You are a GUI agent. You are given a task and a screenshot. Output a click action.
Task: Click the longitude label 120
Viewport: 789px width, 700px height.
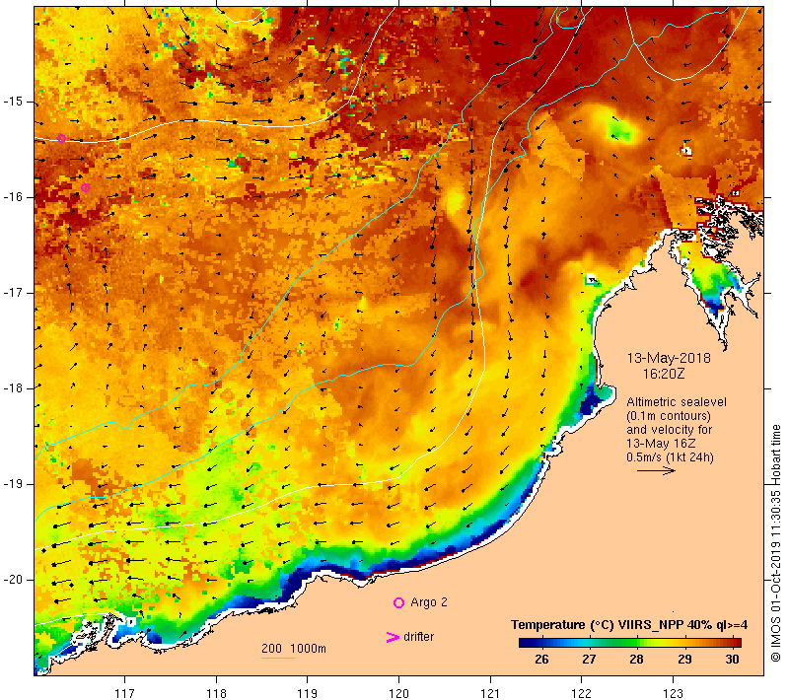coord(399,693)
